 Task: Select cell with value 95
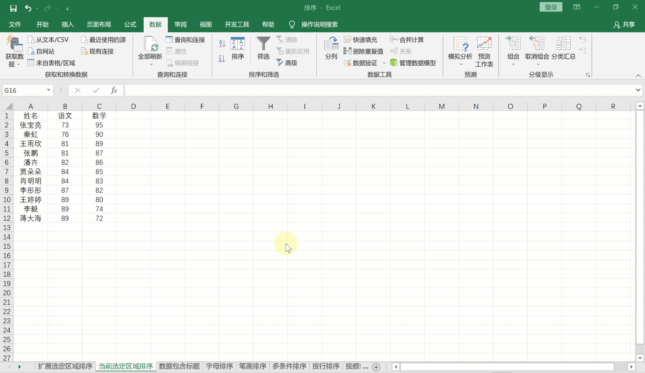click(99, 125)
